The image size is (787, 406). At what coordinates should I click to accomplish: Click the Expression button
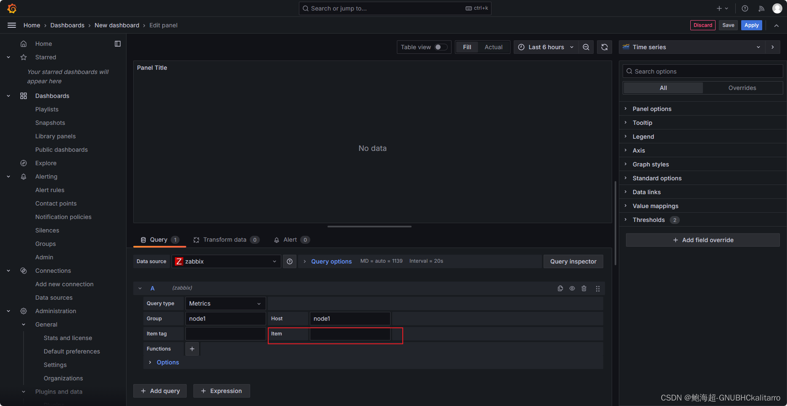[222, 391]
